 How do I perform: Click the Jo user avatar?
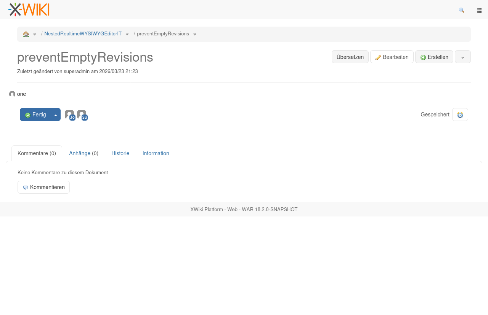70,115
